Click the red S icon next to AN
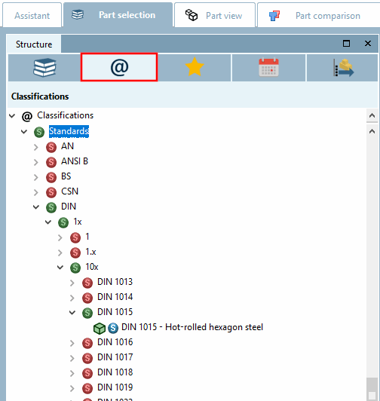Viewport: 380px width, 401px height. [x=51, y=147]
